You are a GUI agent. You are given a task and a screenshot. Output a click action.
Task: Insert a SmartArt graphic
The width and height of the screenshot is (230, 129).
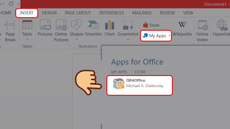[x=93, y=28]
